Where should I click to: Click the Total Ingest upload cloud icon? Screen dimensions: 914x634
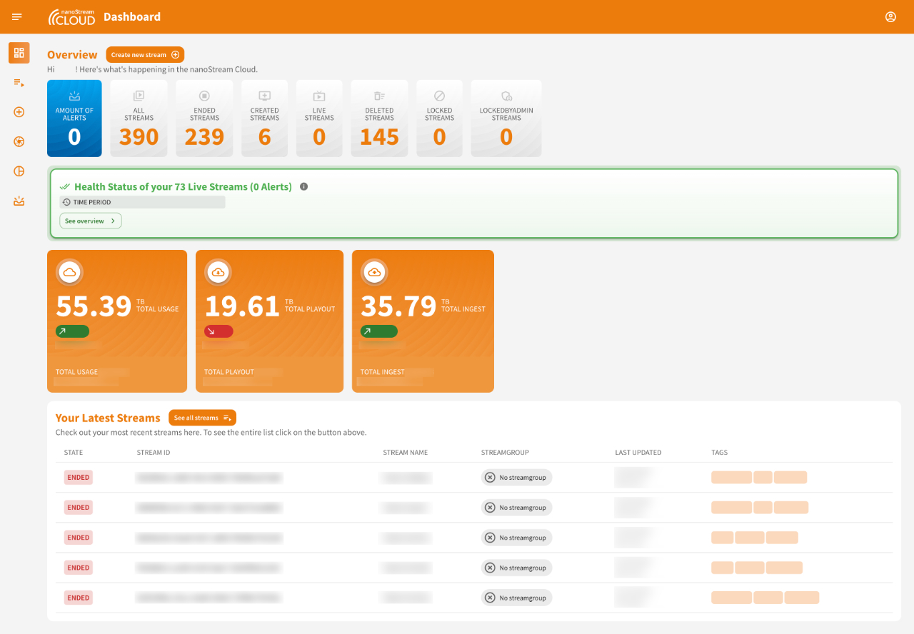tap(375, 272)
